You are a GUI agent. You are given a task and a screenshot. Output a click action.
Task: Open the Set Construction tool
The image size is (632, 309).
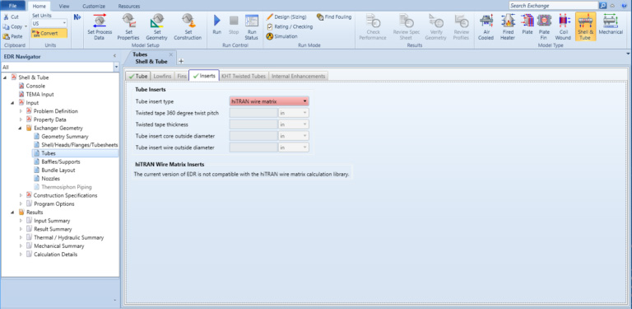188,27
